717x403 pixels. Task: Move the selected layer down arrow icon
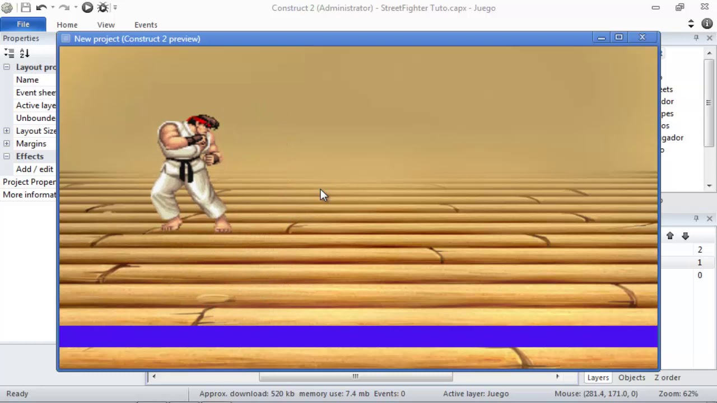pos(685,236)
